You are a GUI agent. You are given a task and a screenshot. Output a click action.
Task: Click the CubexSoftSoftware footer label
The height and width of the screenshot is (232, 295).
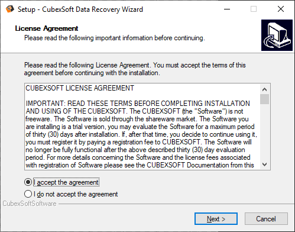tap(30, 204)
